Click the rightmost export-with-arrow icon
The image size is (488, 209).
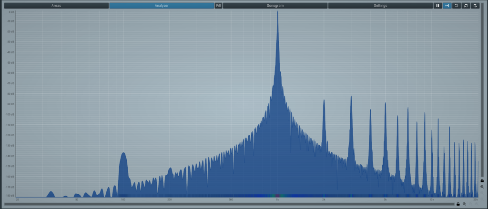(x=475, y=6)
